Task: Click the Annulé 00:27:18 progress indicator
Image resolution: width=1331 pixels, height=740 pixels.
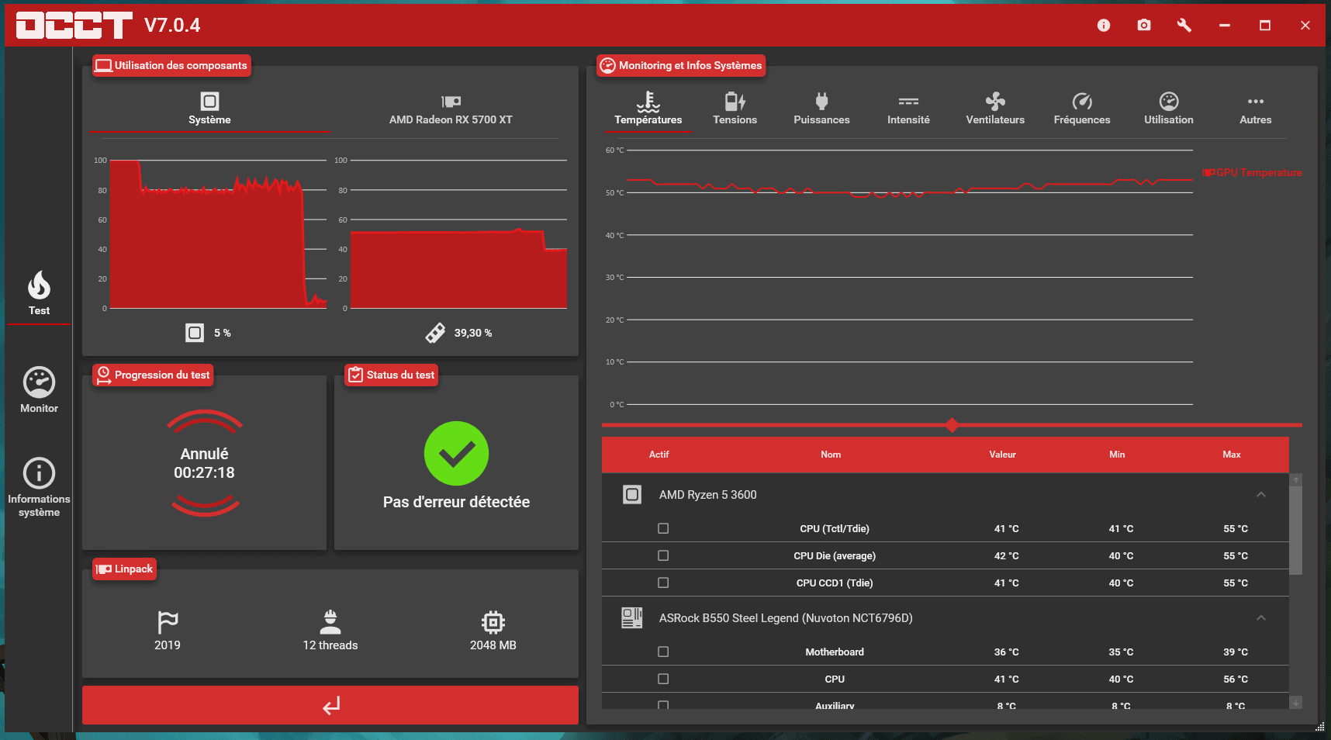Action: (x=205, y=463)
